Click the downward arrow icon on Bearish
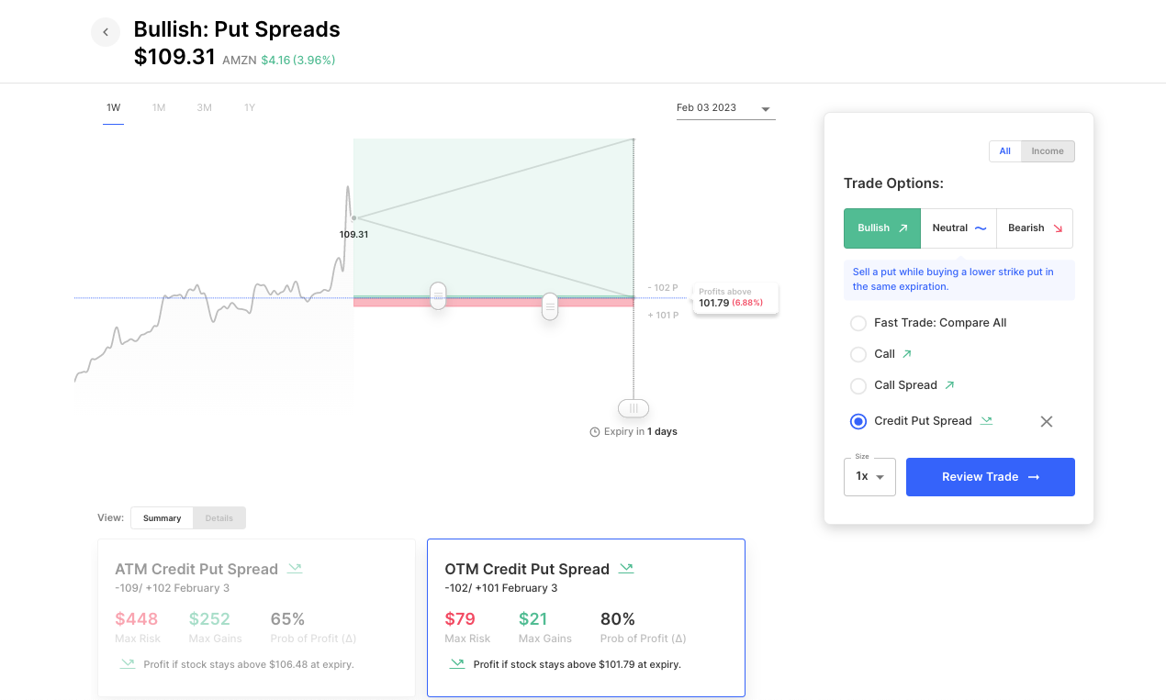This screenshot has height=700, width=1166. point(1058,228)
